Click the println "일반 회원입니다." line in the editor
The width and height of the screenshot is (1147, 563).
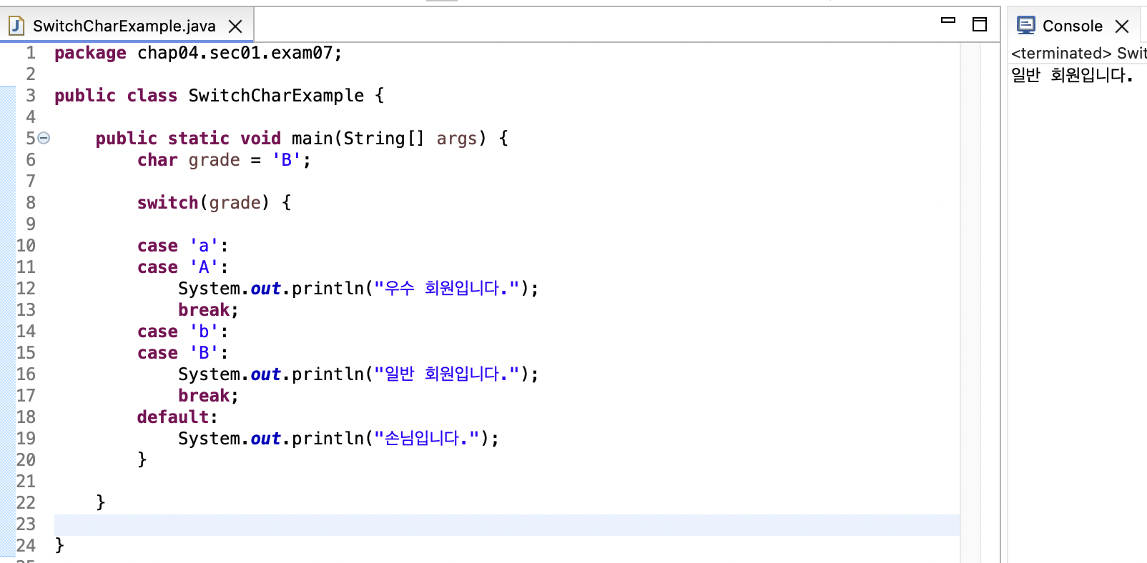click(358, 374)
